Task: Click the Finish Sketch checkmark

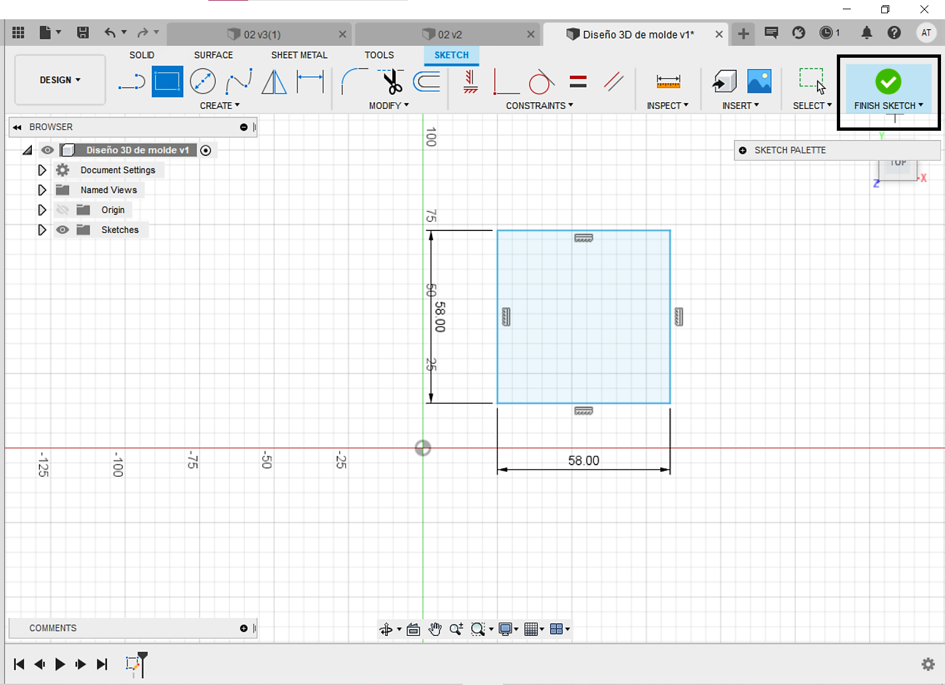Action: pyautogui.click(x=888, y=82)
